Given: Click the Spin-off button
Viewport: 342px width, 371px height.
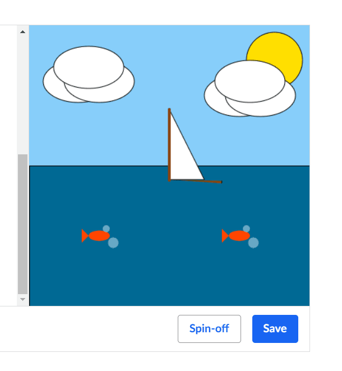Looking at the screenshot, I should (209, 329).
